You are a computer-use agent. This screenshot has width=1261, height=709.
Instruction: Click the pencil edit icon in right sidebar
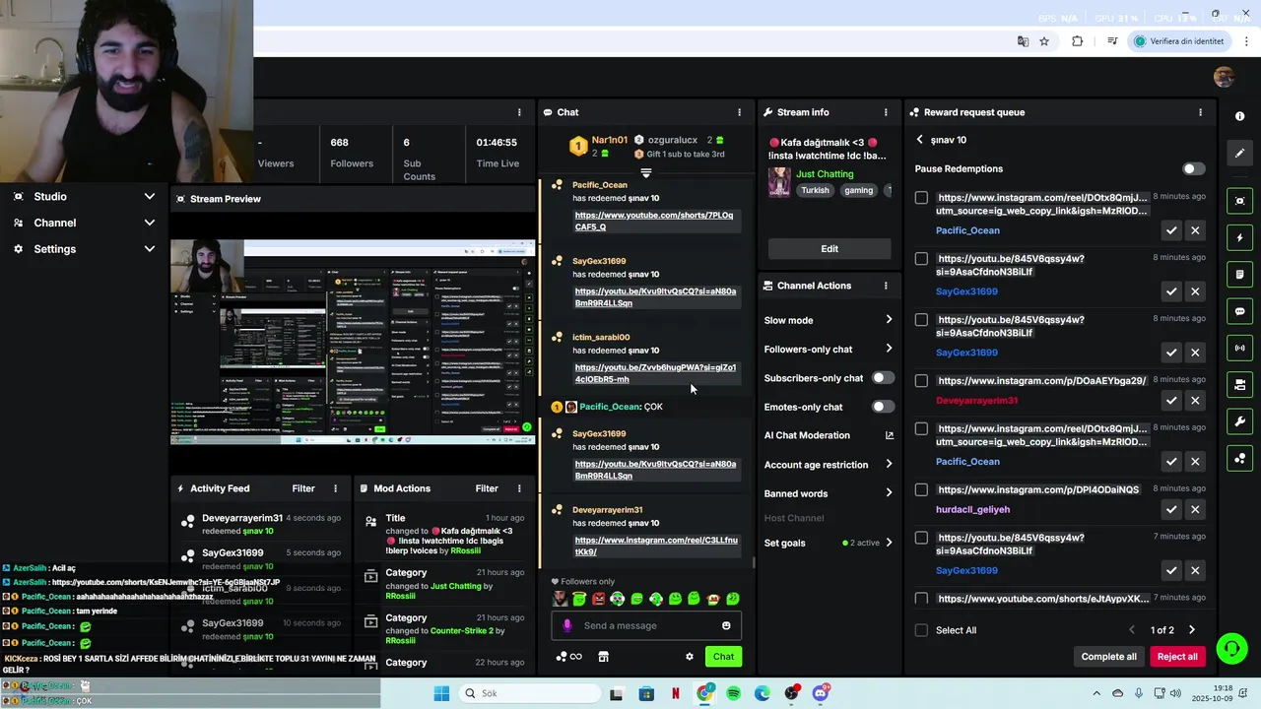coord(1239,153)
